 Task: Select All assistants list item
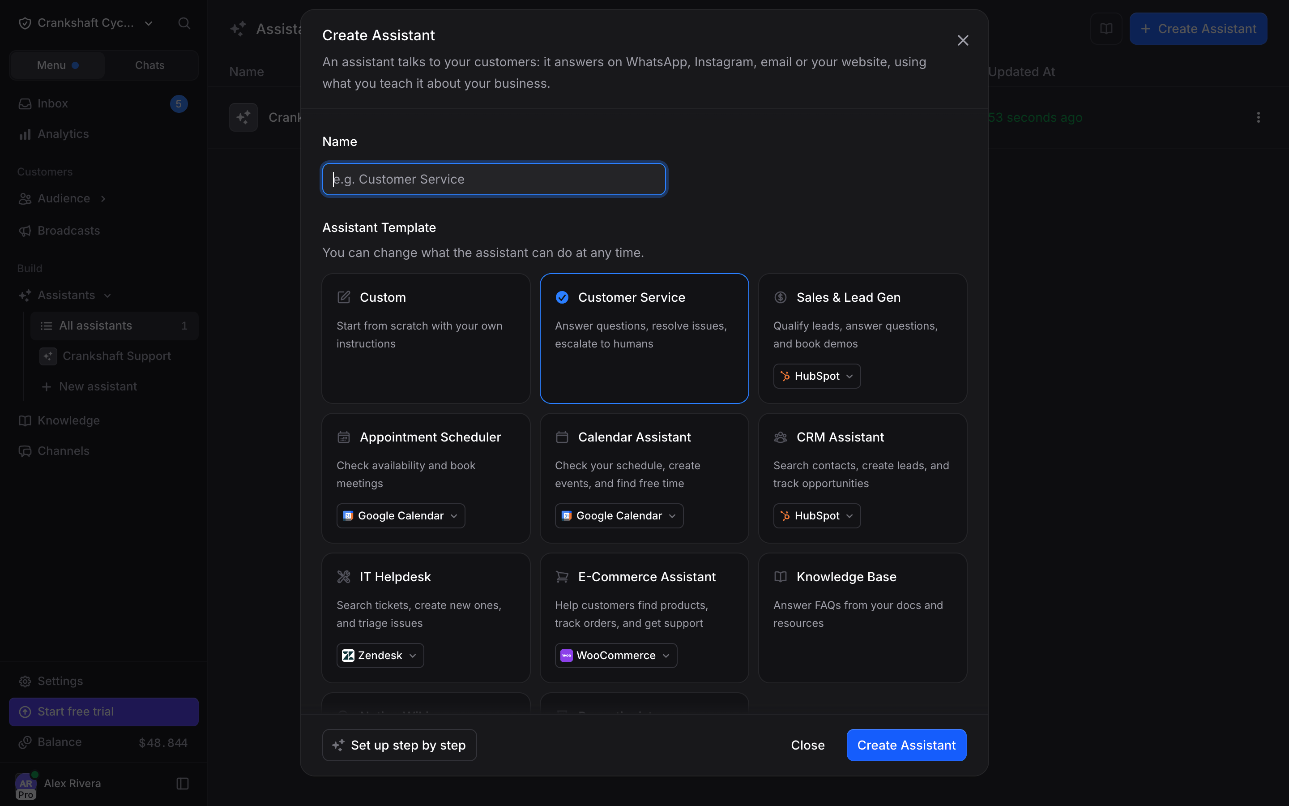coord(115,326)
